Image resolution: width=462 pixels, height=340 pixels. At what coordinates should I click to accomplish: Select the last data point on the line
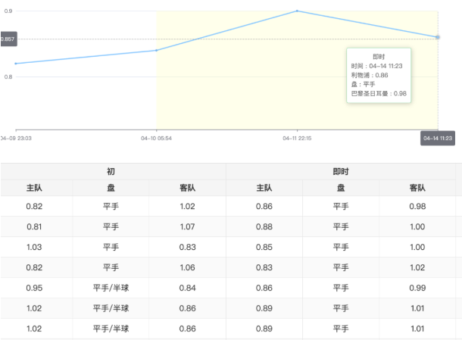[438, 37]
